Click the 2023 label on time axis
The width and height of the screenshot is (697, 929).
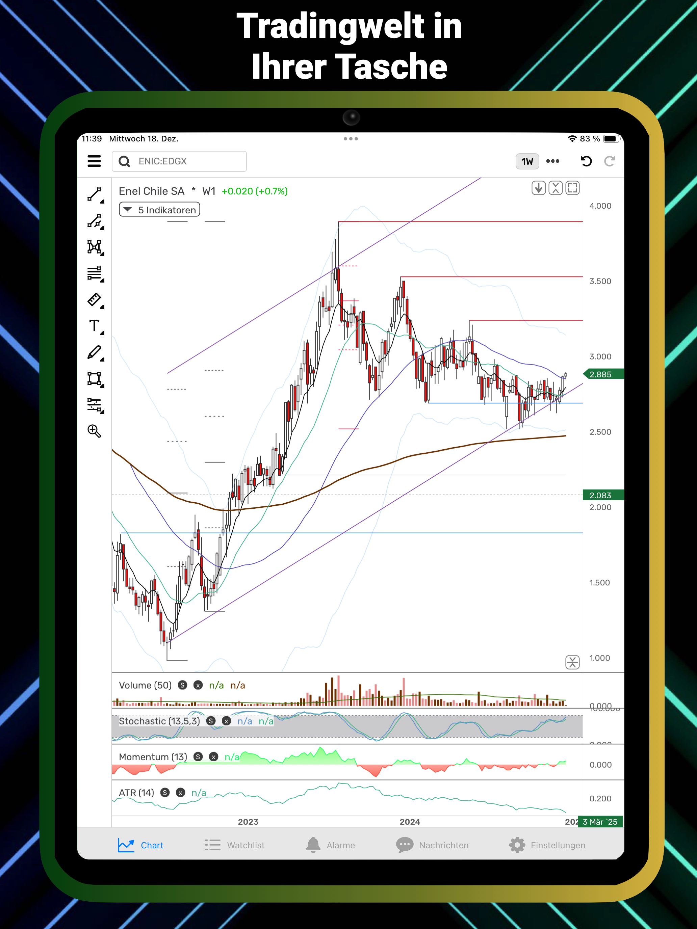[x=248, y=822]
